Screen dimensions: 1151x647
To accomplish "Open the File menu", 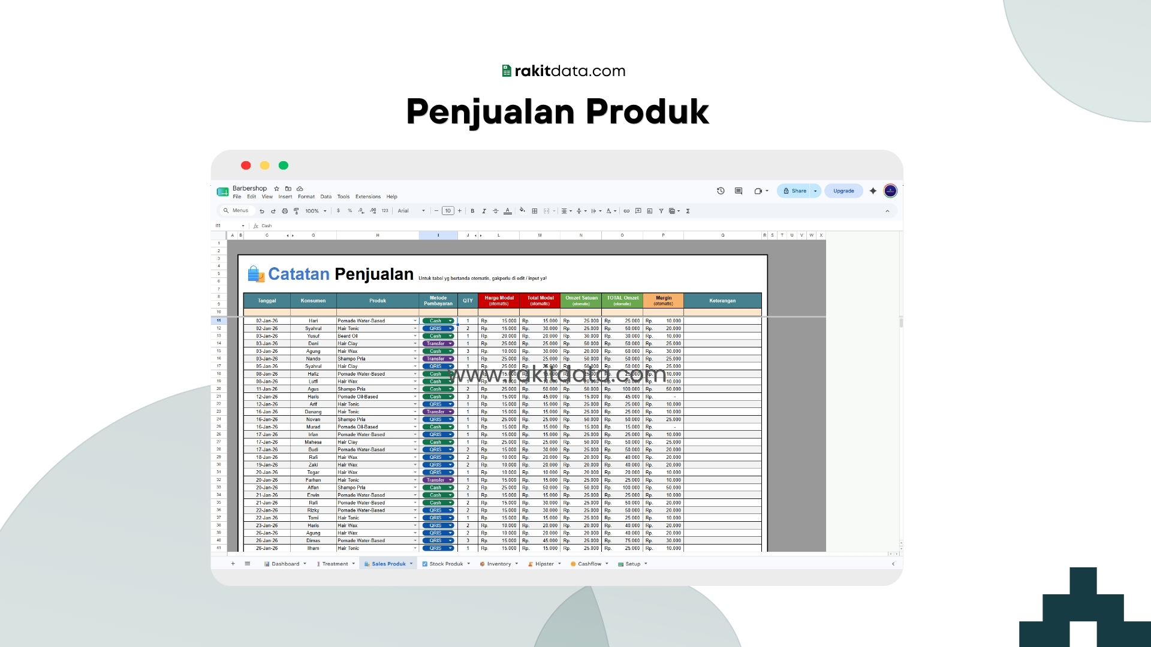I will pos(237,196).
